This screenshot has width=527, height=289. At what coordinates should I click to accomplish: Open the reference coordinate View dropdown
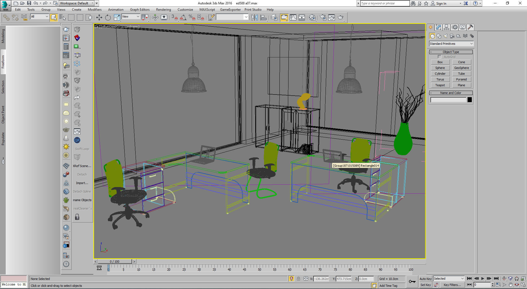[x=131, y=16]
